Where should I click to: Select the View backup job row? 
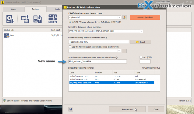click(33, 35)
